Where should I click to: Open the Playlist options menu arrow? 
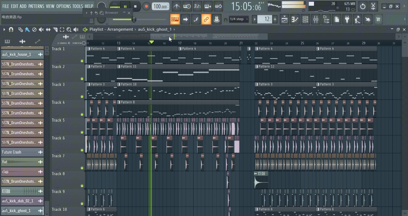[4, 29]
